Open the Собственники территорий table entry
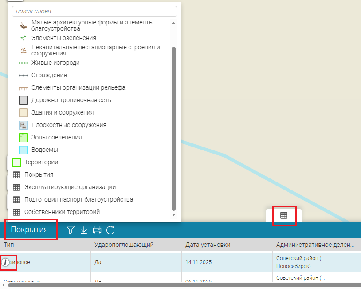 [62, 212]
